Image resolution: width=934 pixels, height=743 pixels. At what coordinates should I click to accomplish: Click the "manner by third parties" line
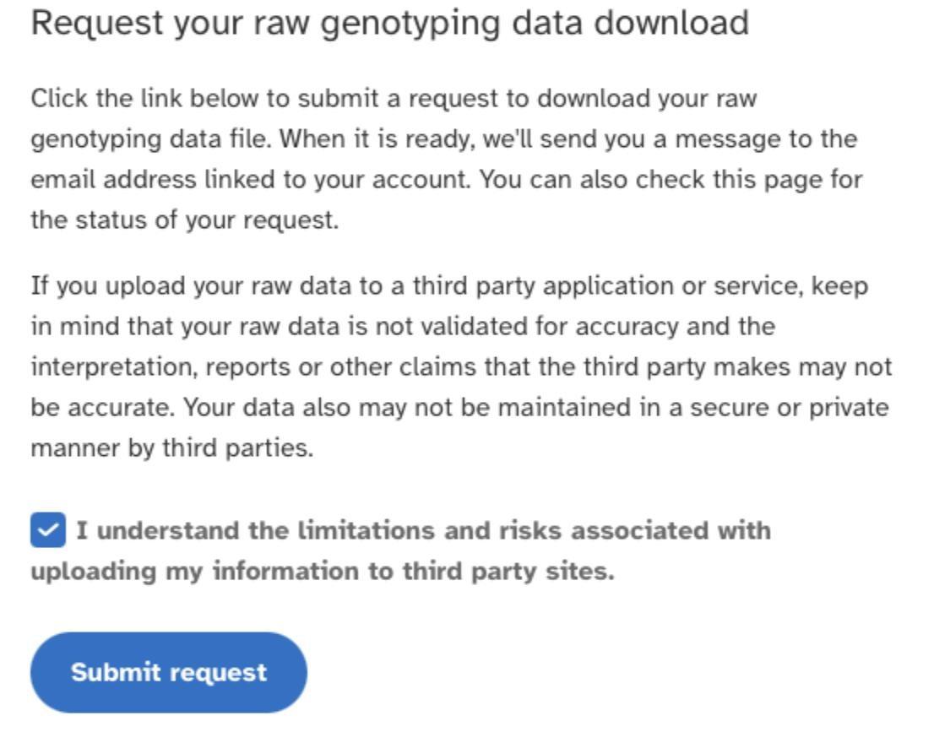171,448
